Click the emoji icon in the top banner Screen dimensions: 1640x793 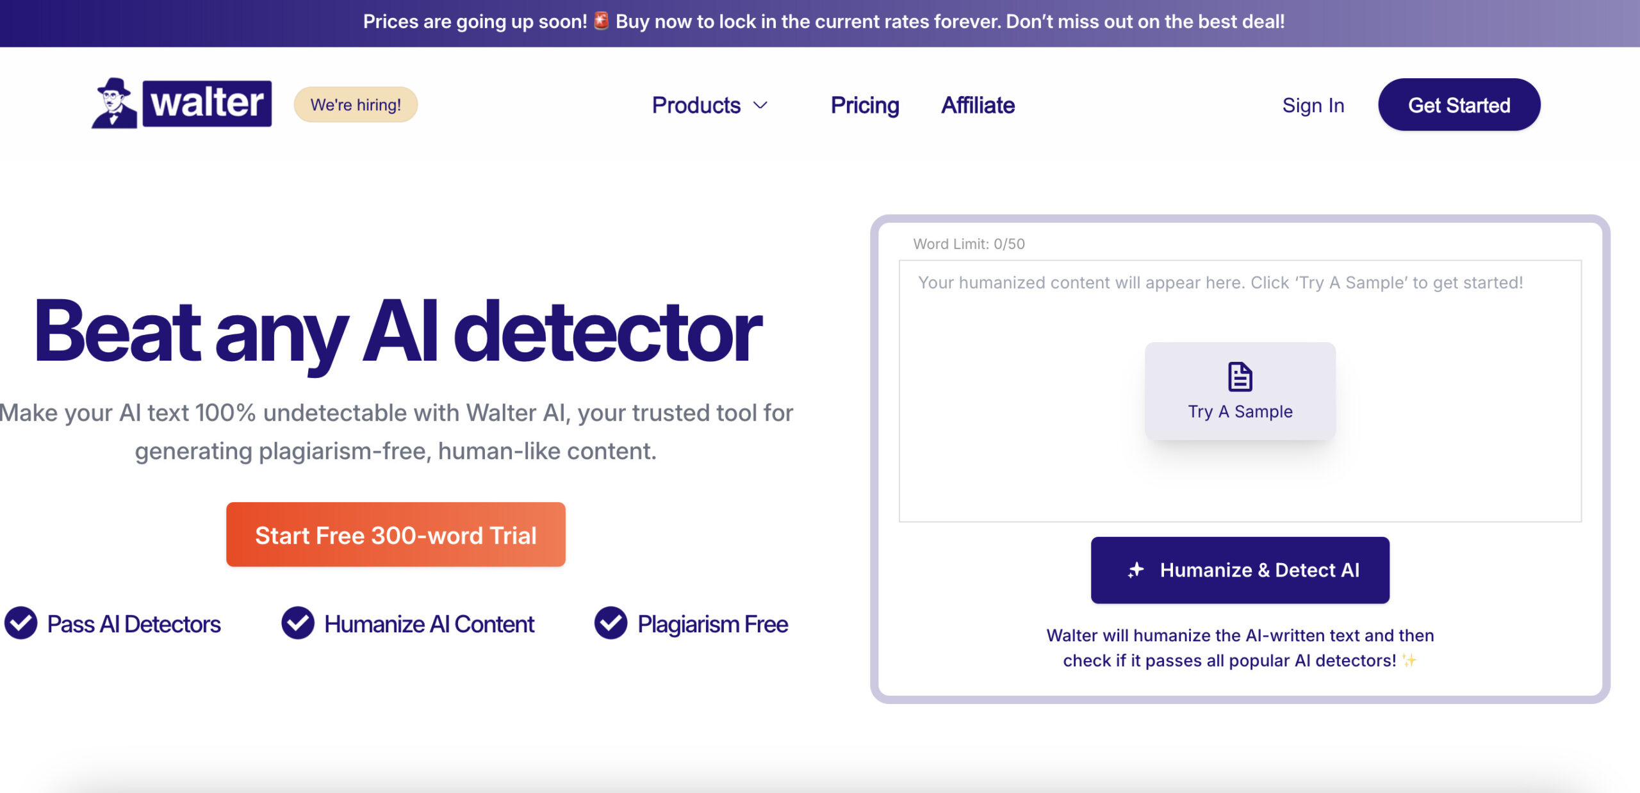pyautogui.click(x=600, y=22)
